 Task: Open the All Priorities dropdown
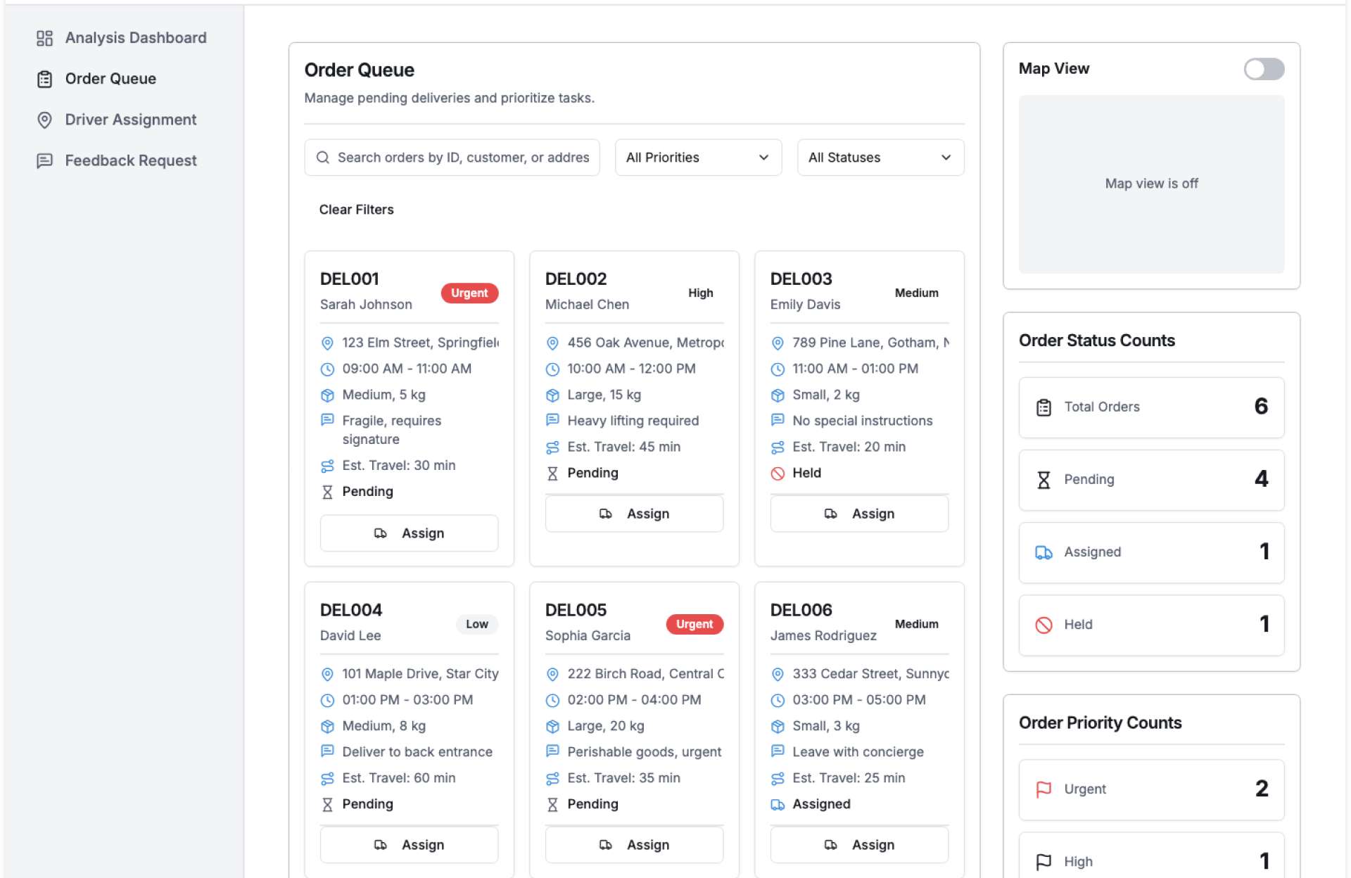[x=697, y=158]
